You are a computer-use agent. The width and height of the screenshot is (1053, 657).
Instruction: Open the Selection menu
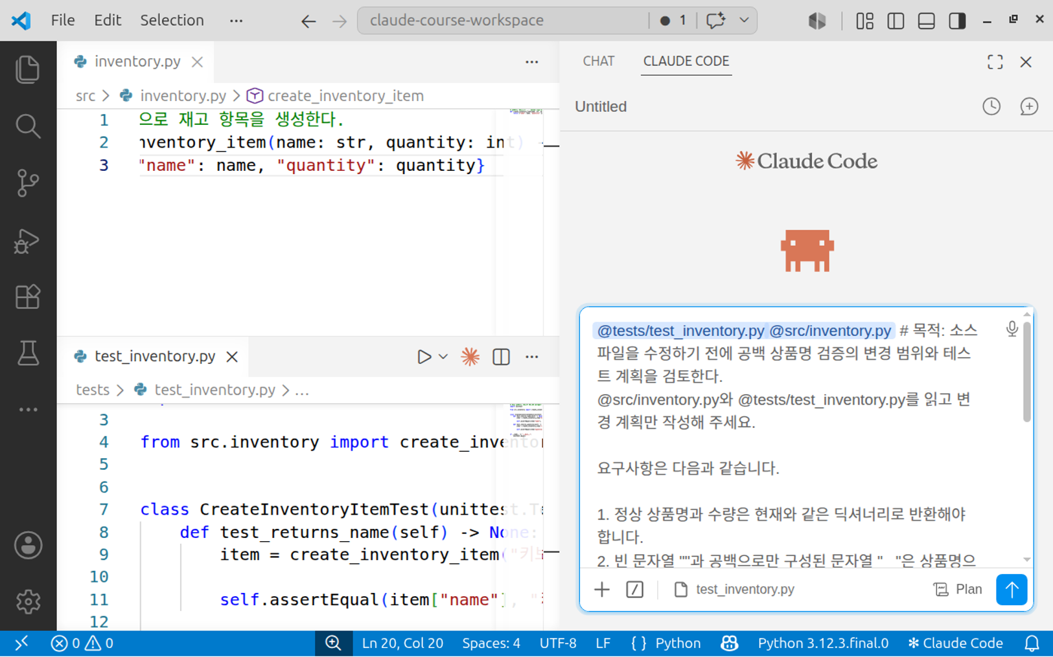[x=172, y=21]
